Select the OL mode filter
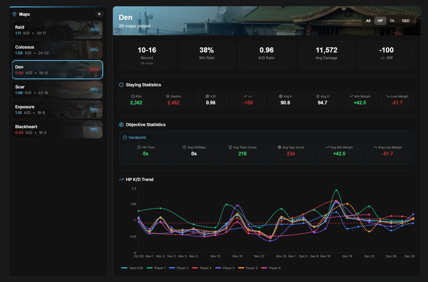 (x=392, y=21)
